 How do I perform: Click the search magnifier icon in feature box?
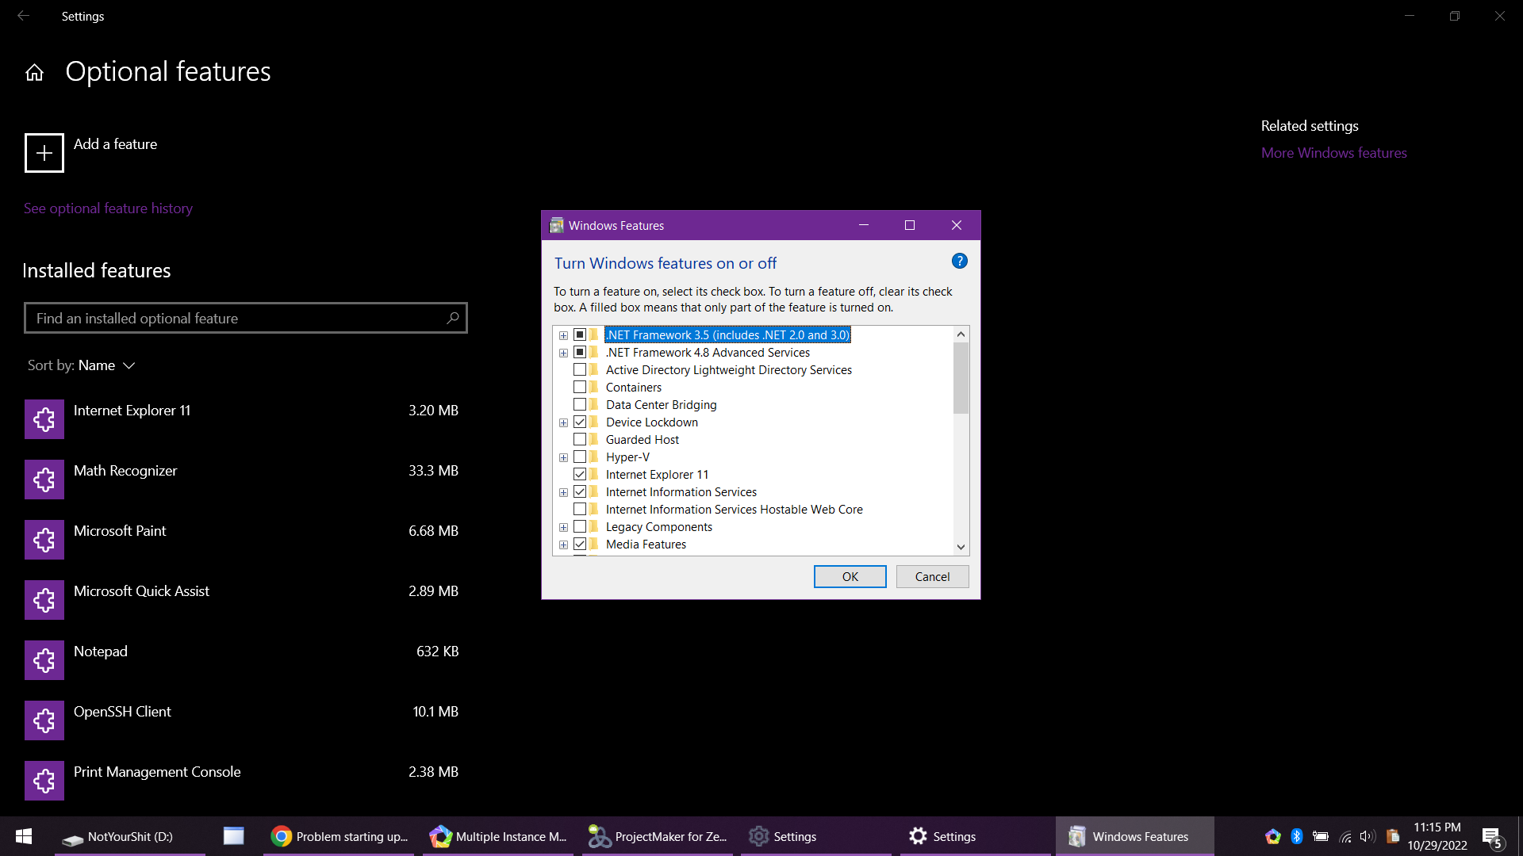[453, 318]
